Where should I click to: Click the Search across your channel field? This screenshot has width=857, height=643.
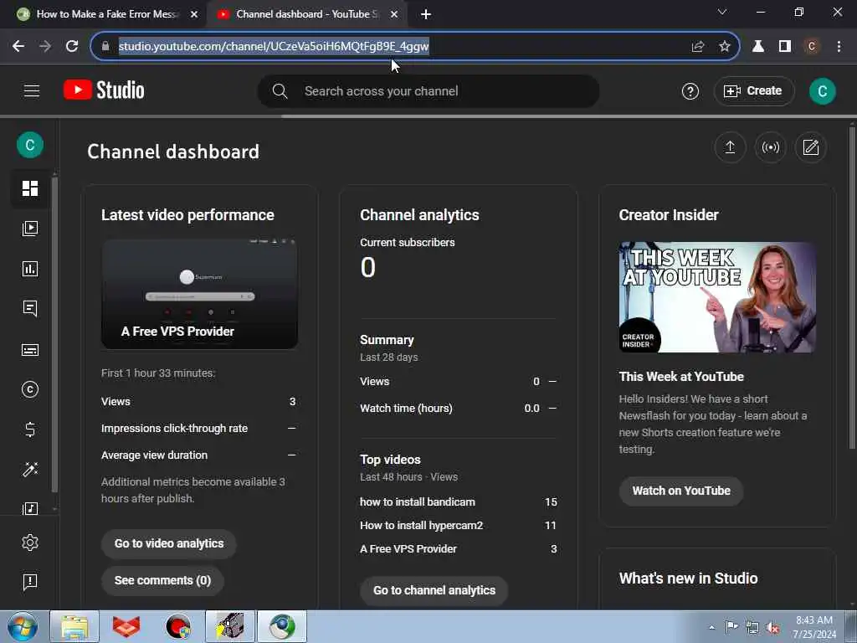click(428, 91)
